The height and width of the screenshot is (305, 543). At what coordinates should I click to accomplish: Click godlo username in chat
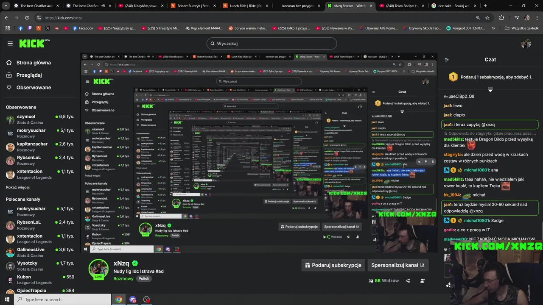[x=449, y=230]
